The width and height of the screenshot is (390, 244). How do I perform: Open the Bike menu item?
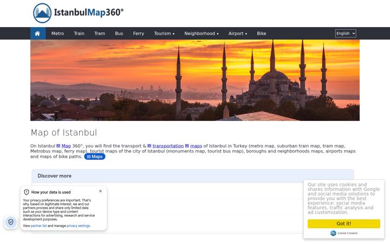point(262,34)
